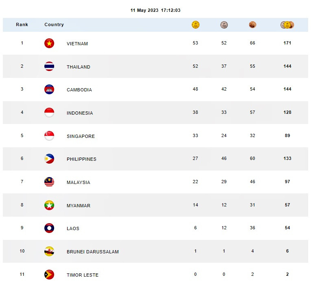The width and height of the screenshot is (311, 286).
Task: Click the Indonesia flag icon
Action: click(x=49, y=113)
